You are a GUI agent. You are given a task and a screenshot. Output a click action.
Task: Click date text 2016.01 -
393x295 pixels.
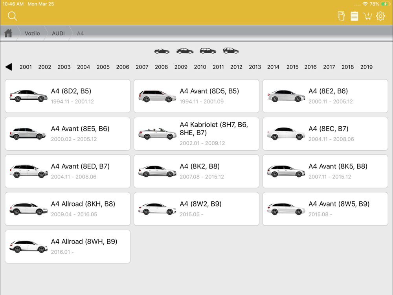tap(62, 252)
